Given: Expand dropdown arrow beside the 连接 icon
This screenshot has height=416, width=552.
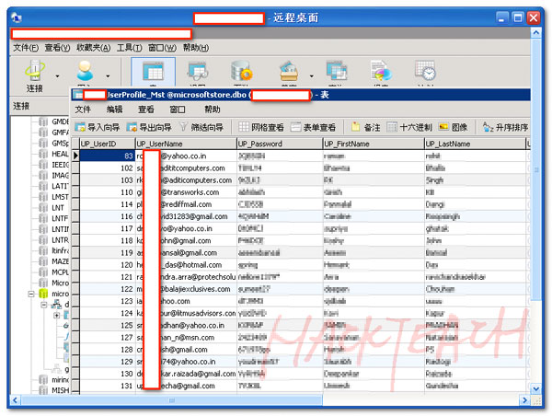Looking at the screenshot, I should (x=57, y=75).
